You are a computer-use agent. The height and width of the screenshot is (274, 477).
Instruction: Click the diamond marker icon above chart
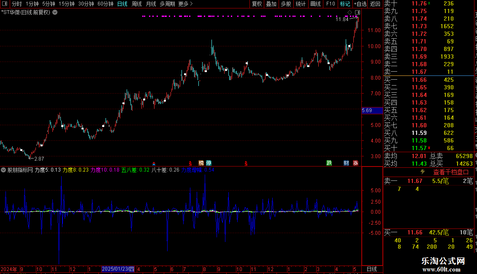350,13
